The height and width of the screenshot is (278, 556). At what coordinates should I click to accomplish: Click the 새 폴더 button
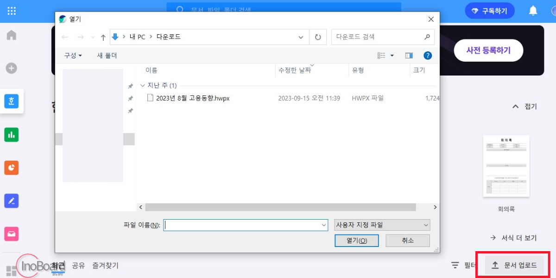pos(107,56)
